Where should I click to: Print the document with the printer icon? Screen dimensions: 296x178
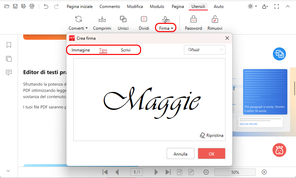tap(32, 7)
